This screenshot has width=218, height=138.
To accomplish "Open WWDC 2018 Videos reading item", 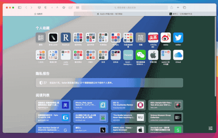I will click(x=128, y=129).
